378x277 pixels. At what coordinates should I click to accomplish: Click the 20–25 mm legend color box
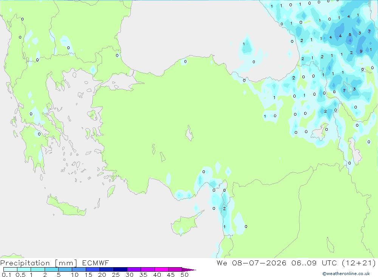[107, 269]
